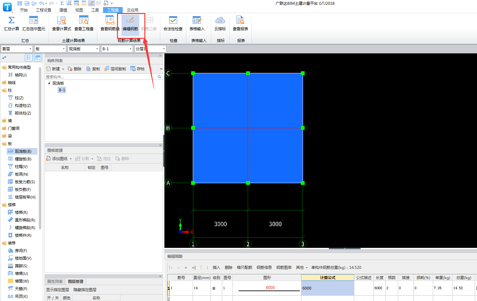The image size is (477, 301).
Task: Click the Save icon in quick access toolbar
Action: [20, 3]
